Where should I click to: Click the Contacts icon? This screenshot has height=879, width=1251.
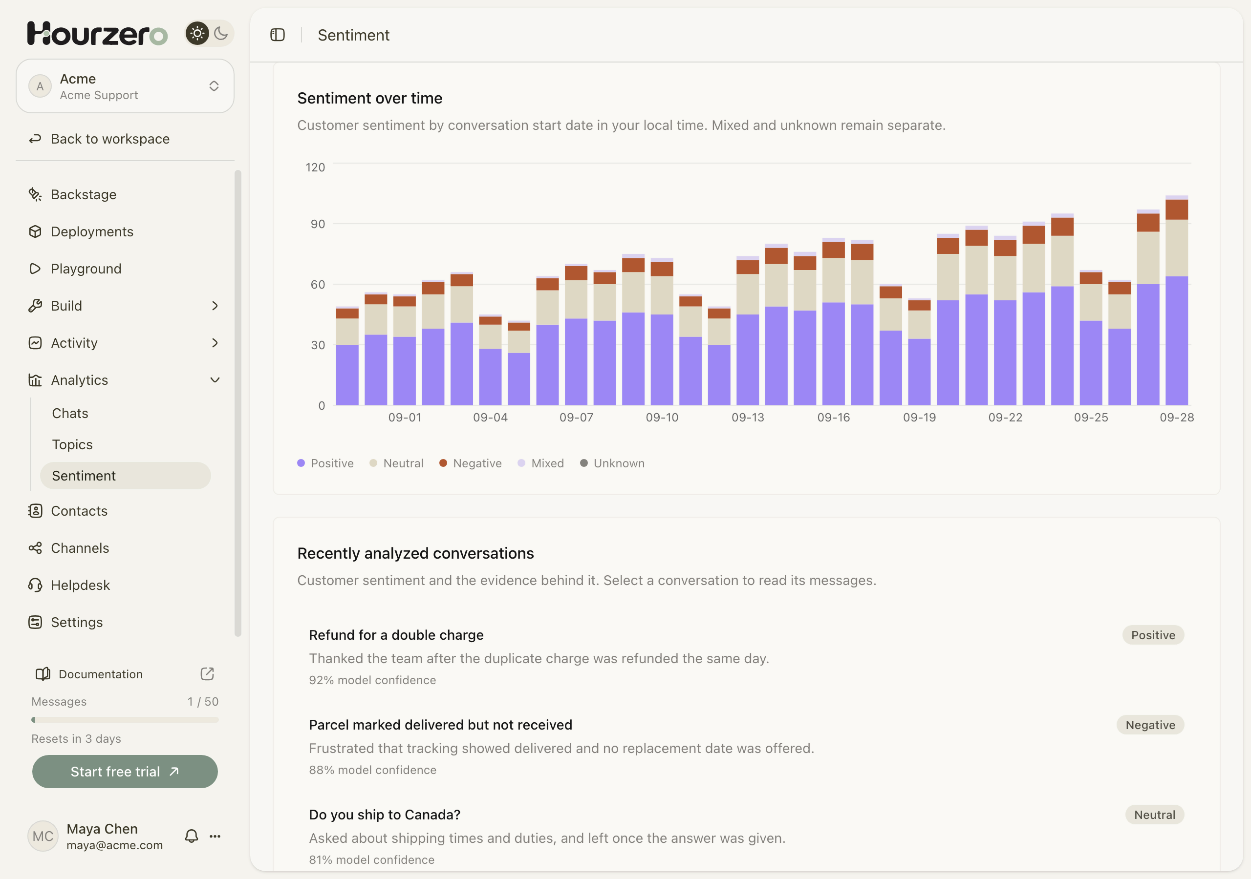(35, 511)
